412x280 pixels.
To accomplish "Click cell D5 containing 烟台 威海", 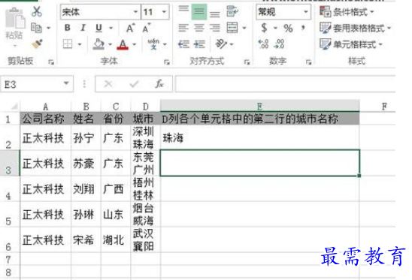I will [x=146, y=215].
